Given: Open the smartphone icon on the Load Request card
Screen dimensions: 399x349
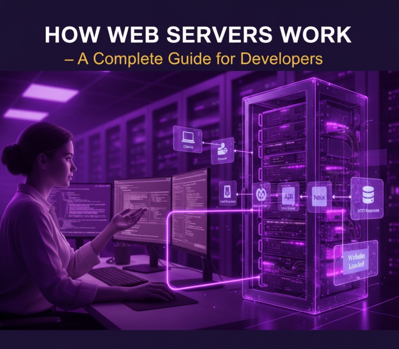Looking at the screenshot, I should pos(228,192).
